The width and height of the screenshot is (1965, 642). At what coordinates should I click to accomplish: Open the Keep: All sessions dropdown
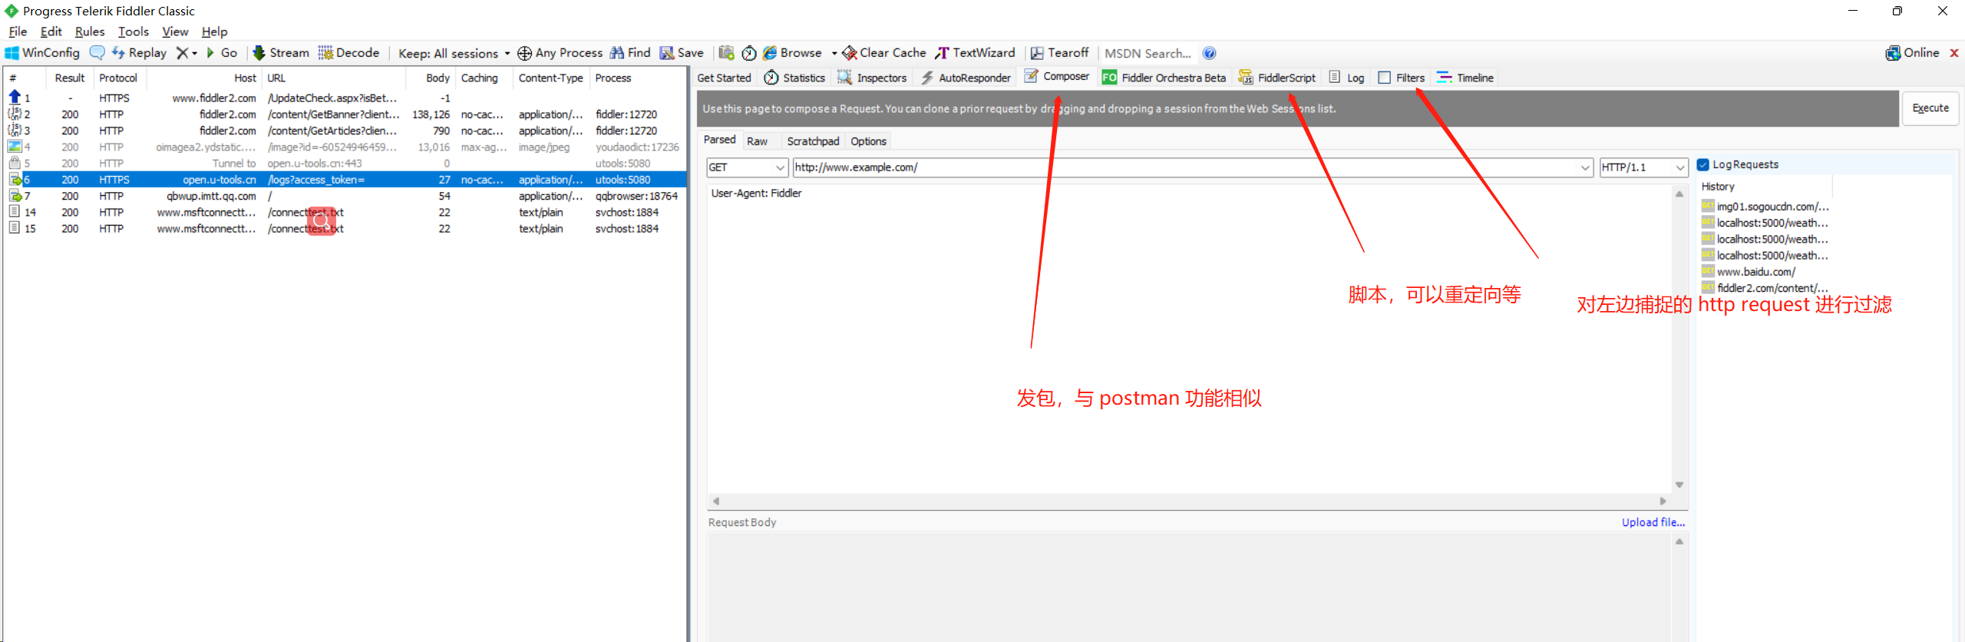454,53
